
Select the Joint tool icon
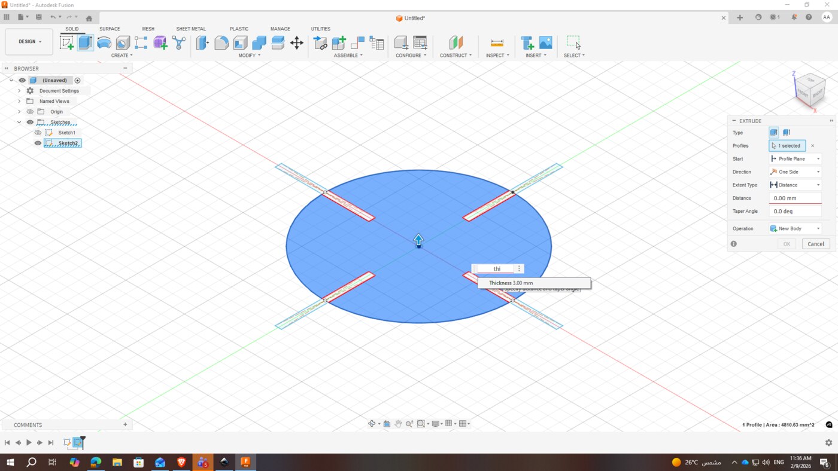click(x=320, y=42)
